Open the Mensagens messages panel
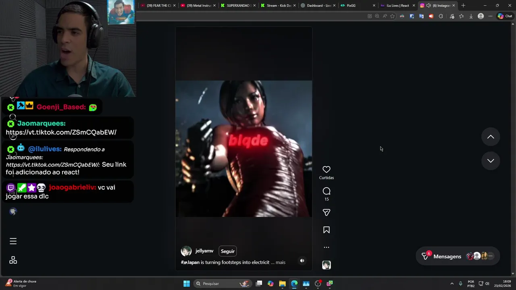Screen dimensions: 516x290 (x=458, y=256)
